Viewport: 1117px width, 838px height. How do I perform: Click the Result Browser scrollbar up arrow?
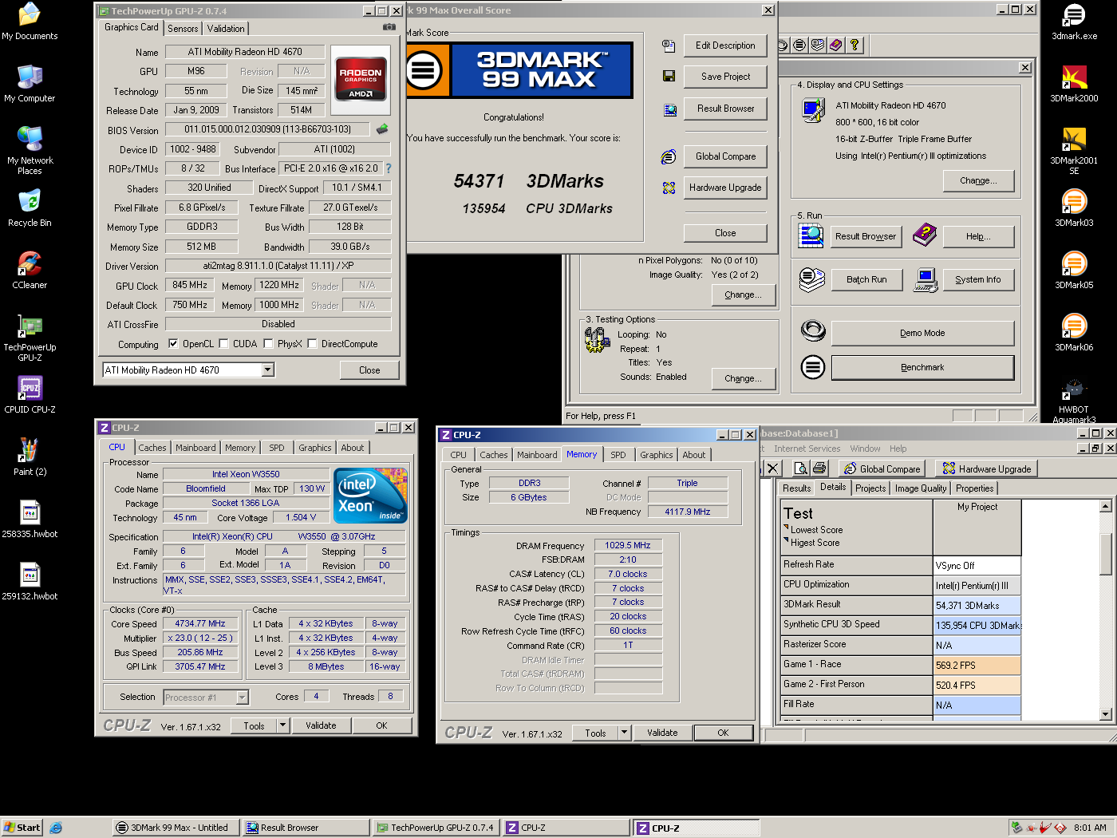coord(1106,506)
